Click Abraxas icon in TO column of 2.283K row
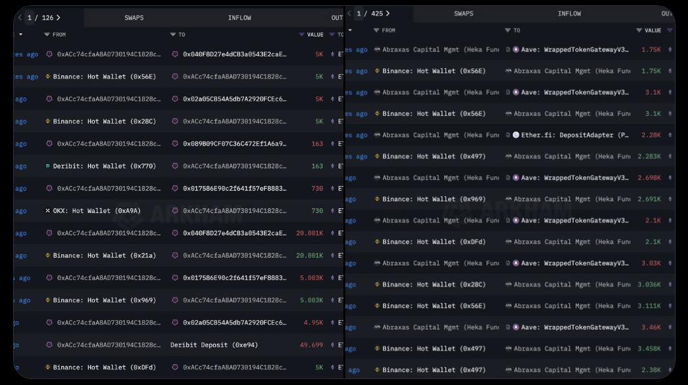 pos(509,156)
